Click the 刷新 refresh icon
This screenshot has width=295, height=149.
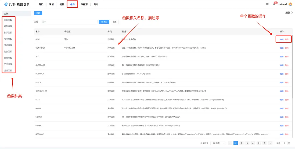click(292, 13)
